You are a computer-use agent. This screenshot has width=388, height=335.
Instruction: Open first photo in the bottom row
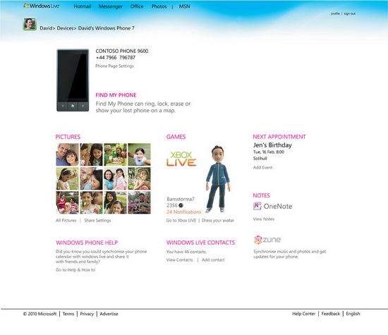[67, 202]
